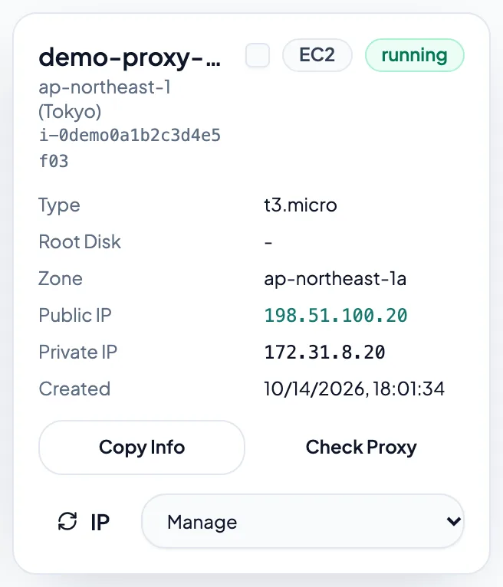Open the Manage dropdown
This screenshot has width=503, height=587.
click(x=303, y=522)
